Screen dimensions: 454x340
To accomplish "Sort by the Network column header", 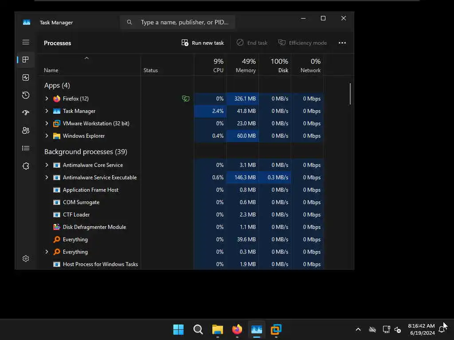I will click(307, 66).
